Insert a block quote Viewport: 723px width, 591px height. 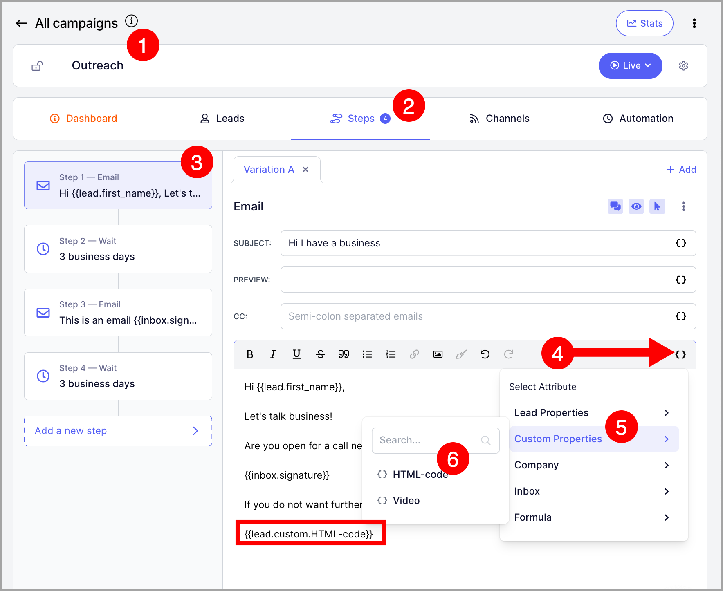tap(344, 354)
